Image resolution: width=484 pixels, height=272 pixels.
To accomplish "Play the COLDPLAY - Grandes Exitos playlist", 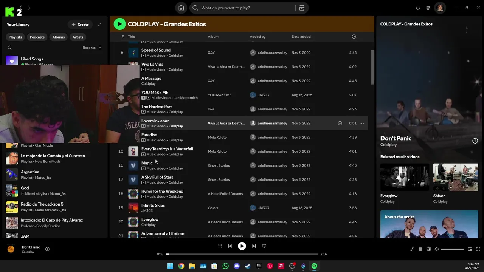I will [120, 24].
